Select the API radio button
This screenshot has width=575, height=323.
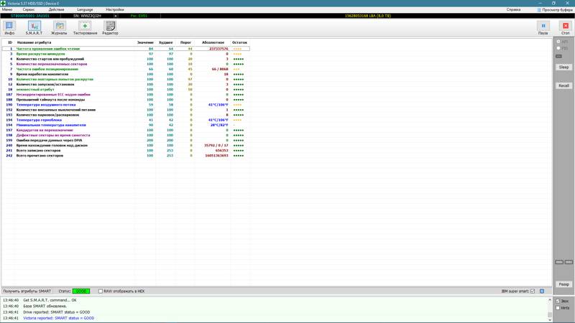click(x=558, y=42)
